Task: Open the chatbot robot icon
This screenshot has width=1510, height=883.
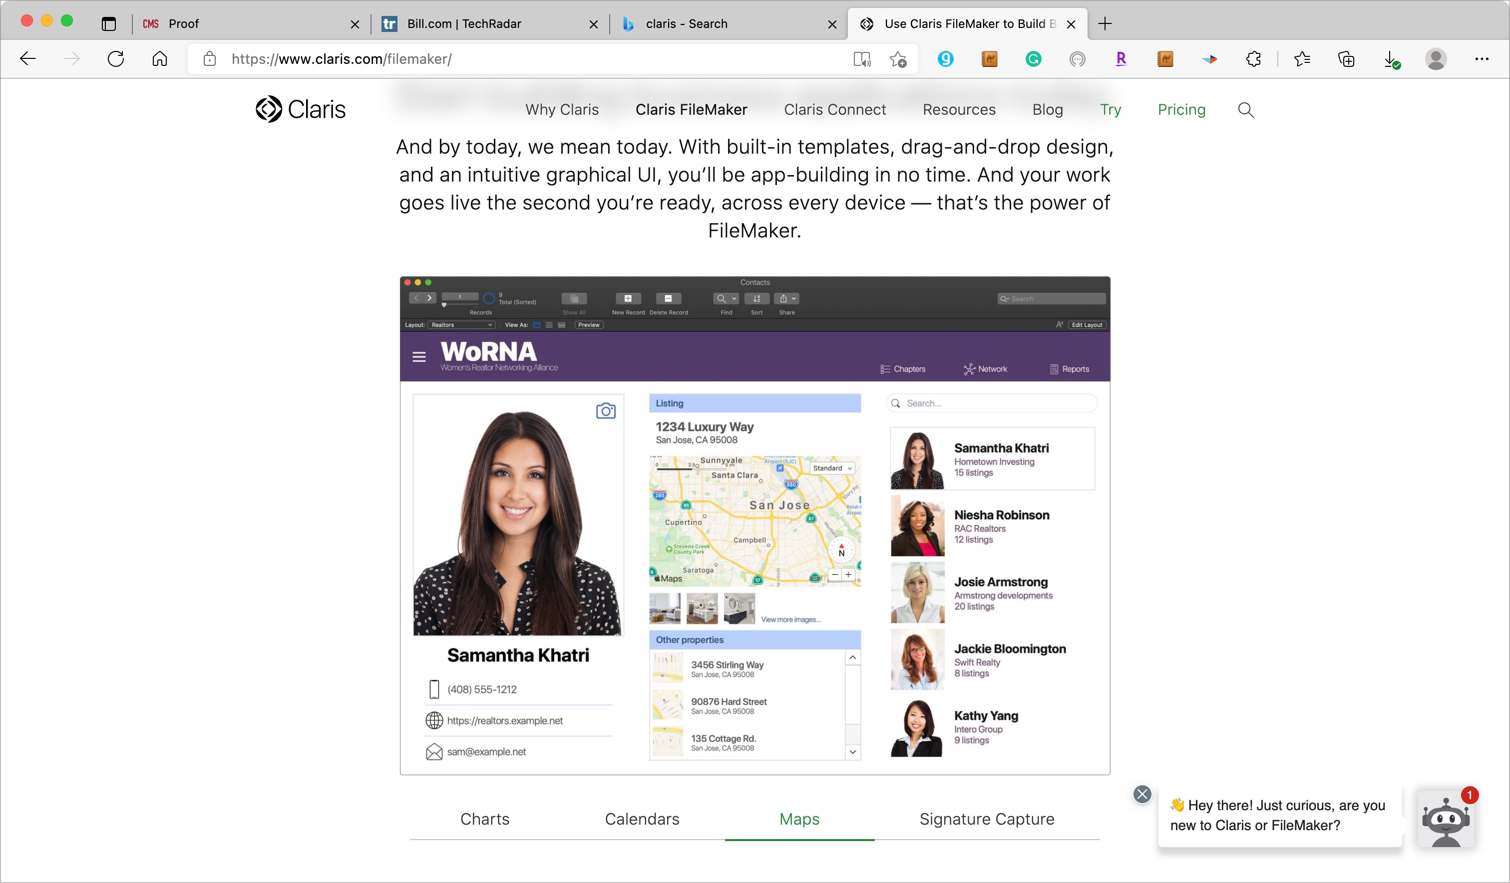Action: [1446, 820]
